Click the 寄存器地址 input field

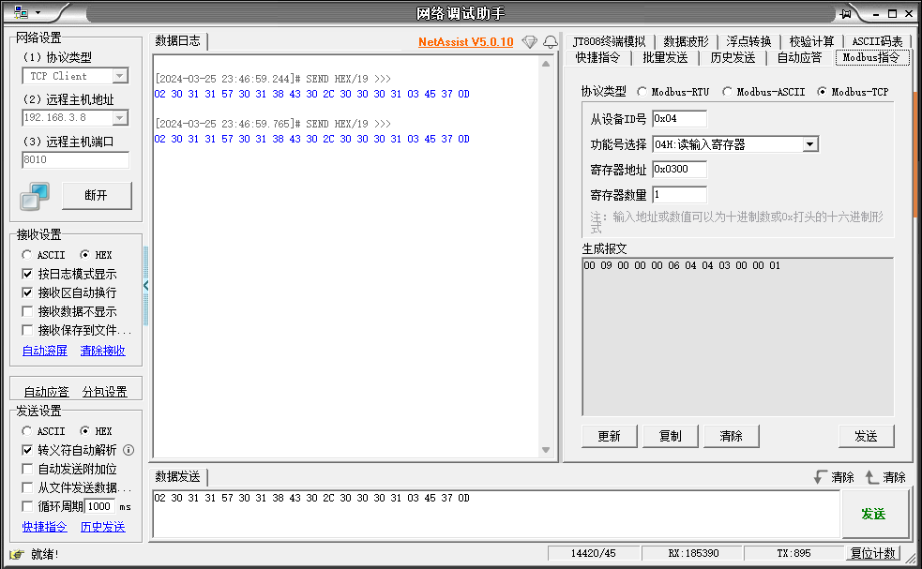click(x=679, y=170)
